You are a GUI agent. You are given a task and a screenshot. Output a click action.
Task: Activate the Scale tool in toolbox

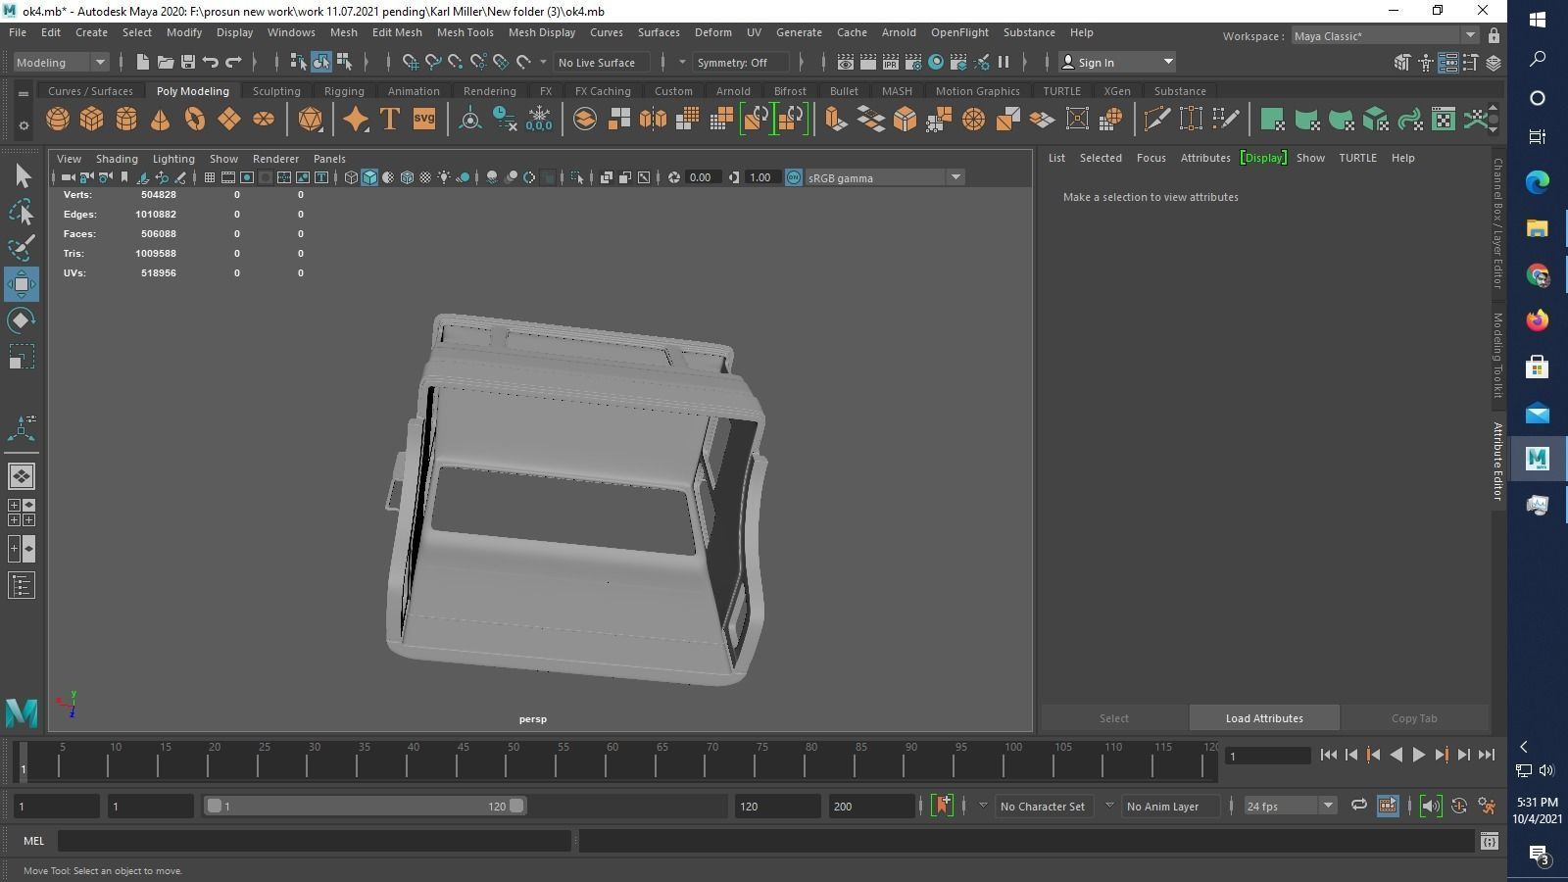click(22, 357)
